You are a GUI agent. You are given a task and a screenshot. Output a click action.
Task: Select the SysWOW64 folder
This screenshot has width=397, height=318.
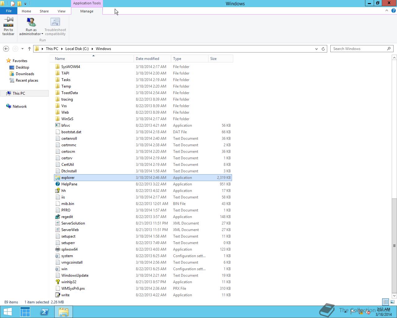(71, 67)
